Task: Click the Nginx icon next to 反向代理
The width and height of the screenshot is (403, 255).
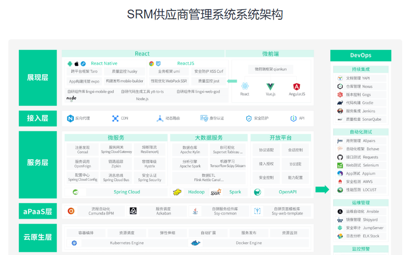Action: [70, 118]
